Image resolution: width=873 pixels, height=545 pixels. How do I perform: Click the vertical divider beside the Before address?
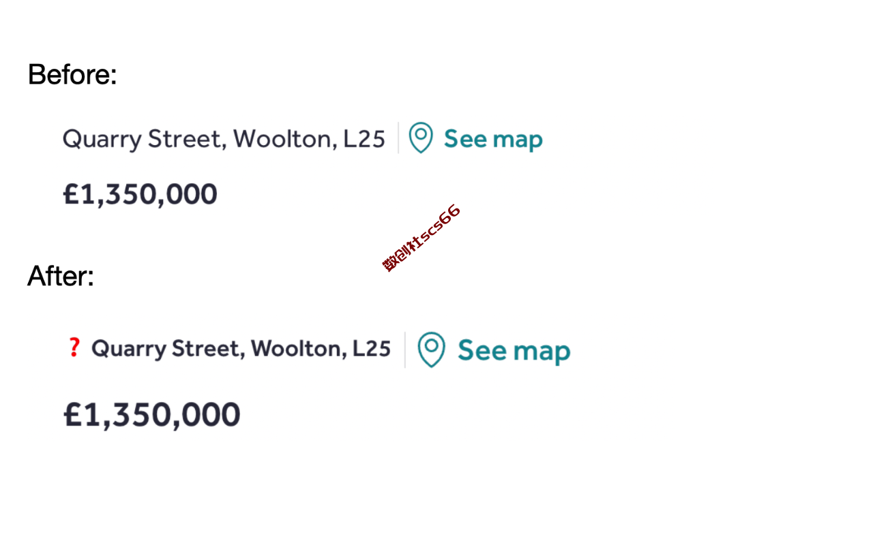(398, 138)
